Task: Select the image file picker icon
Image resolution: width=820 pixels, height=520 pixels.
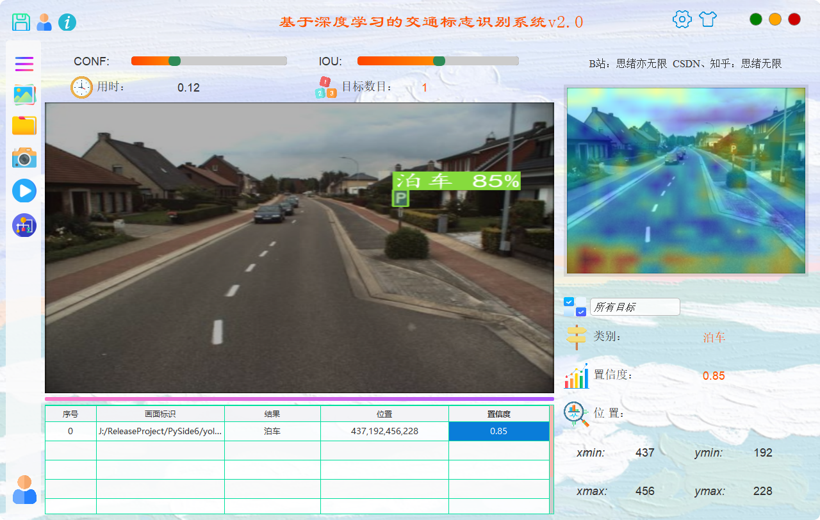Action: tap(24, 95)
